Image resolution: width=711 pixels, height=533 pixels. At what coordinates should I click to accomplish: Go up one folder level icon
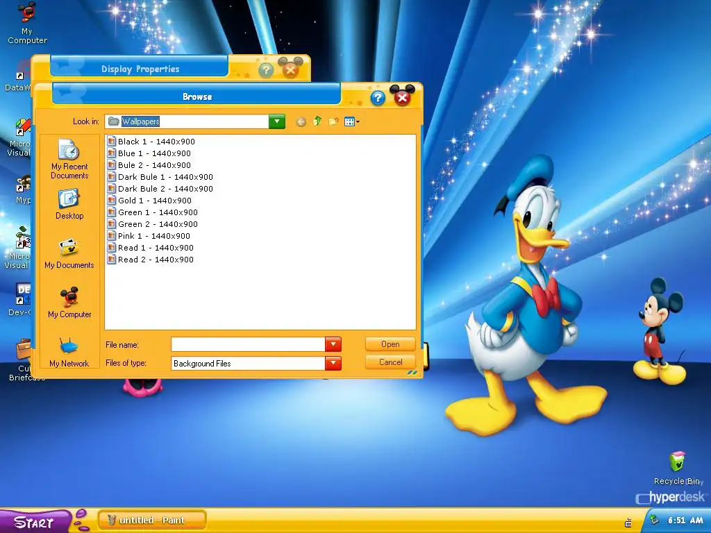click(x=317, y=121)
